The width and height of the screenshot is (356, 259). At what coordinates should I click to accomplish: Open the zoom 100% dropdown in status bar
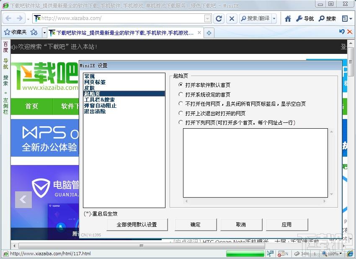tap(340, 254)
